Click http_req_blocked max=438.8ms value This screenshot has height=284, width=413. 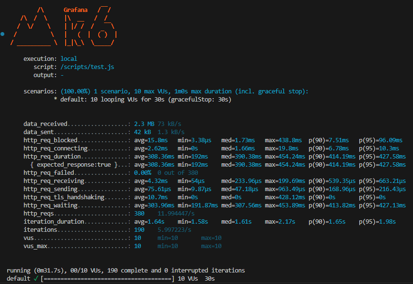pos(283,140)
